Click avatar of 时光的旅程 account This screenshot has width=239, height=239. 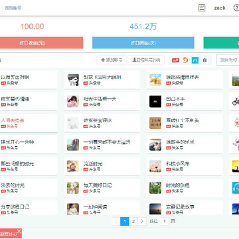point(155,188)
